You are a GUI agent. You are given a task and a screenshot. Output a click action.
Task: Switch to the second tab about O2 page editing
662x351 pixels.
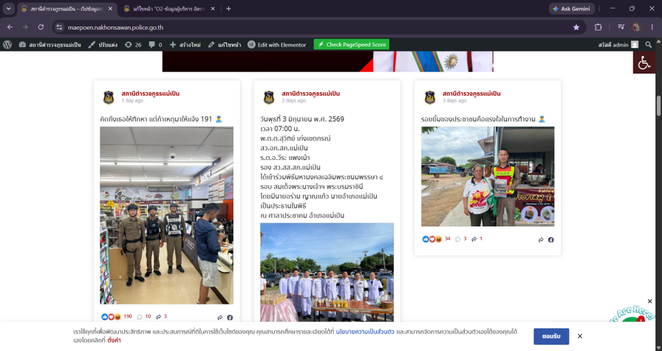point(169,8)
